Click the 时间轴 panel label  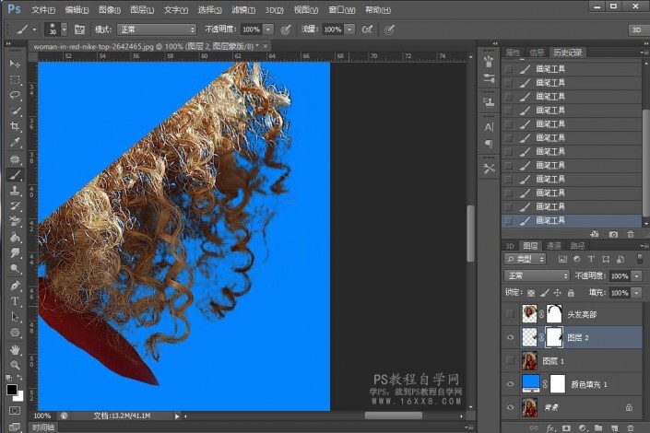coord(43,427)
